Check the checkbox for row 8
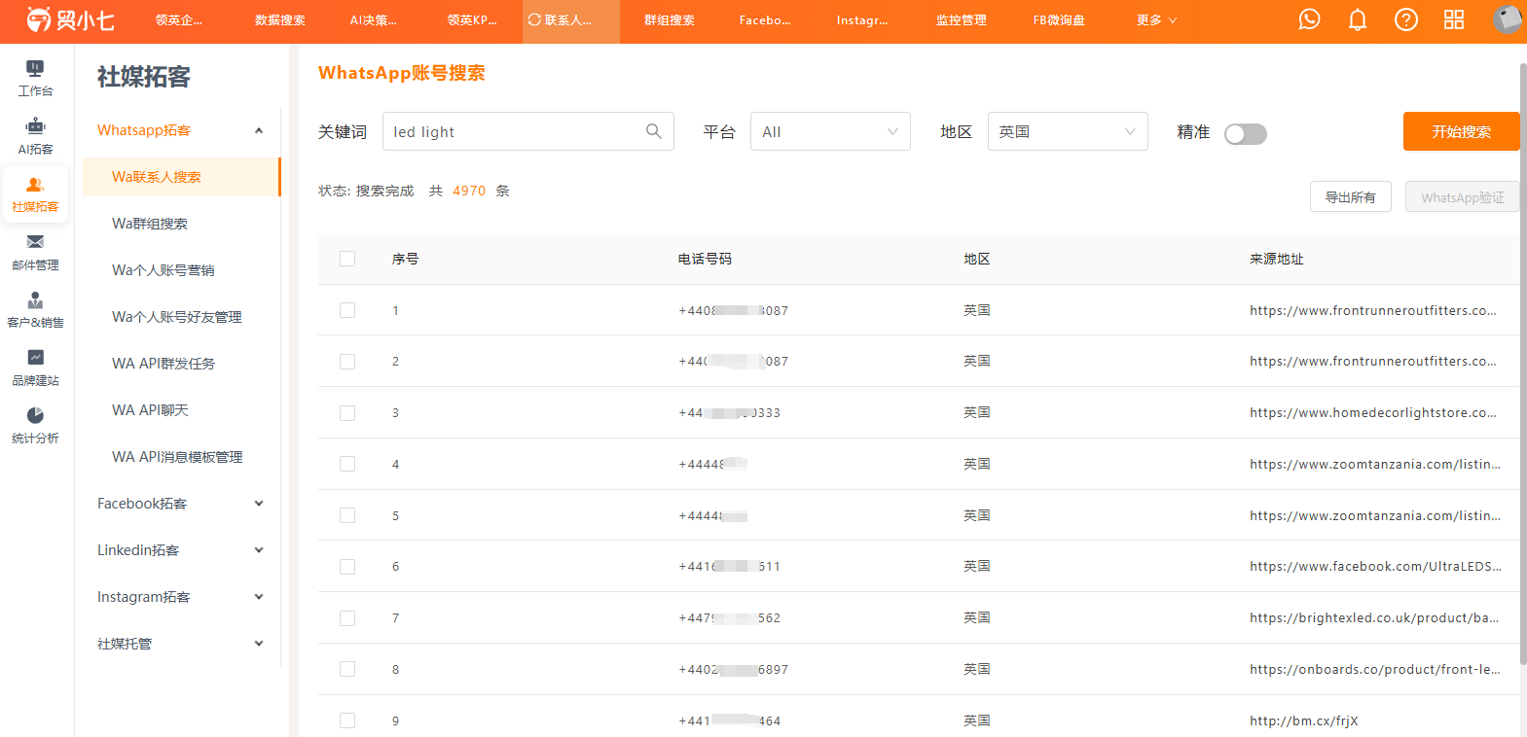The image size is (1527, 737). [x=347, y=669]
